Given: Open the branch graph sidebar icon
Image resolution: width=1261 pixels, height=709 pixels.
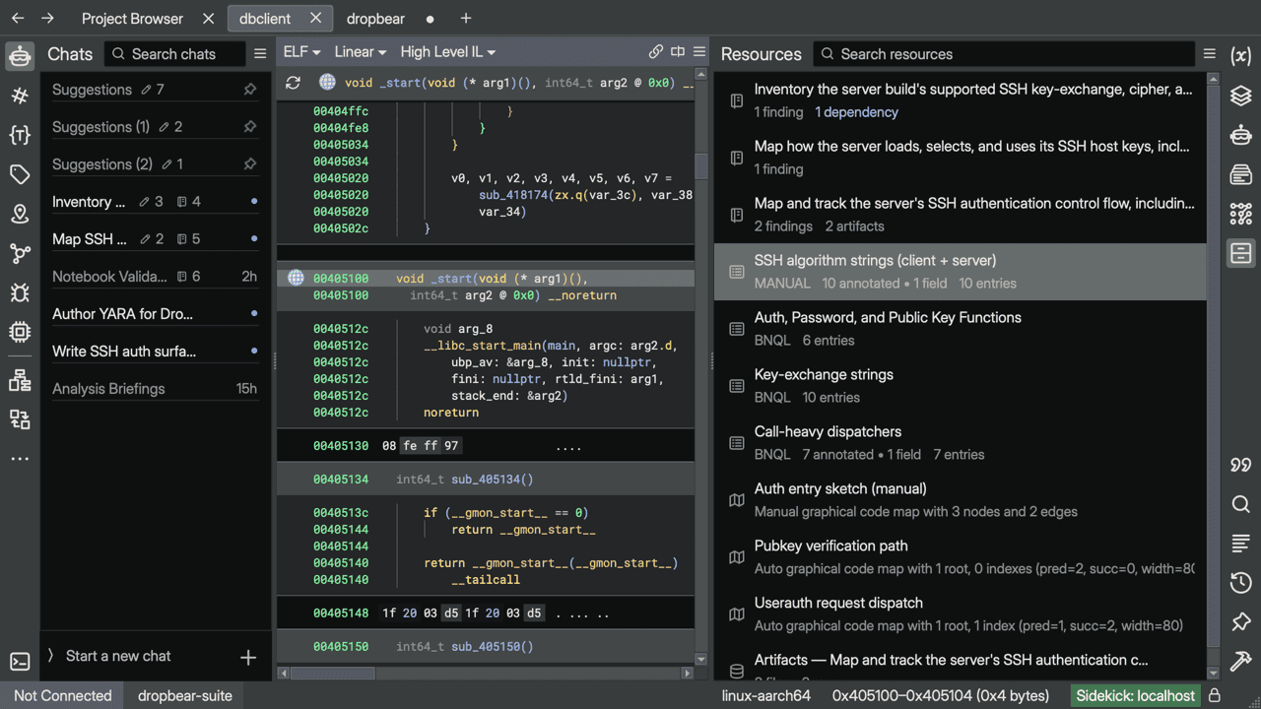Looking at the screenshot, I should pyautogui.click(x=20, y=253).
